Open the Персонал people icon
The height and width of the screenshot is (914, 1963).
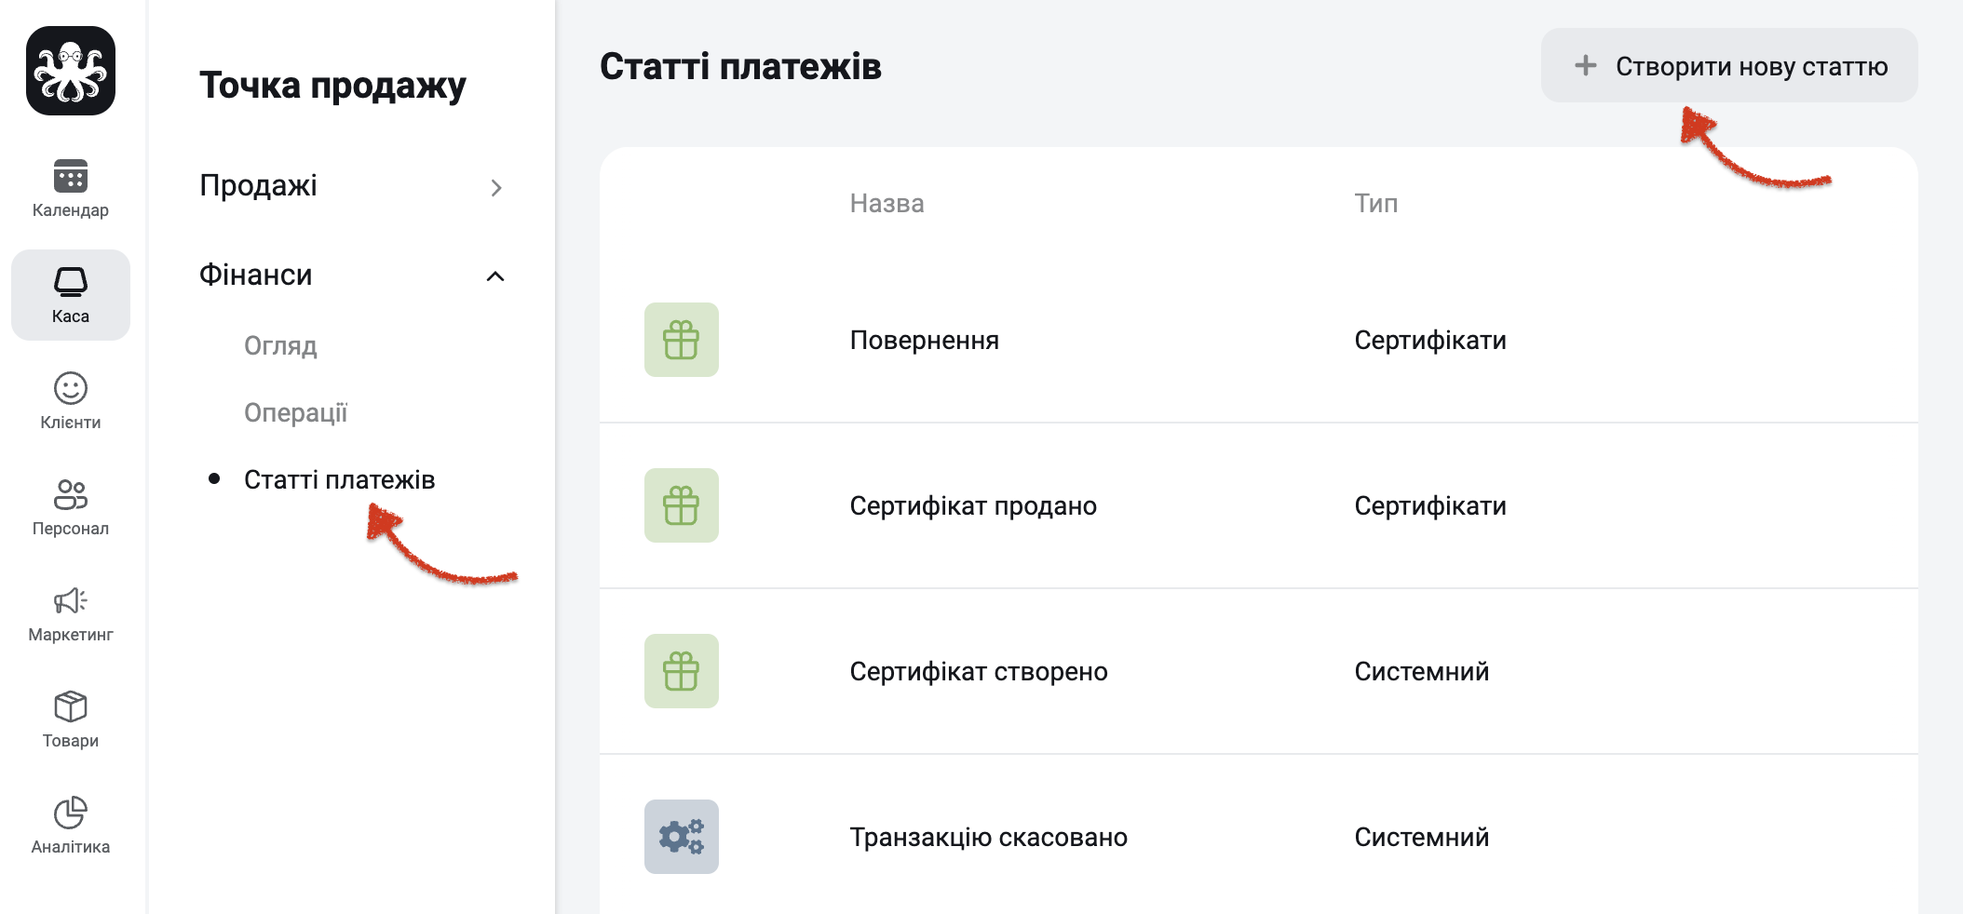click(x=71, y=494)
